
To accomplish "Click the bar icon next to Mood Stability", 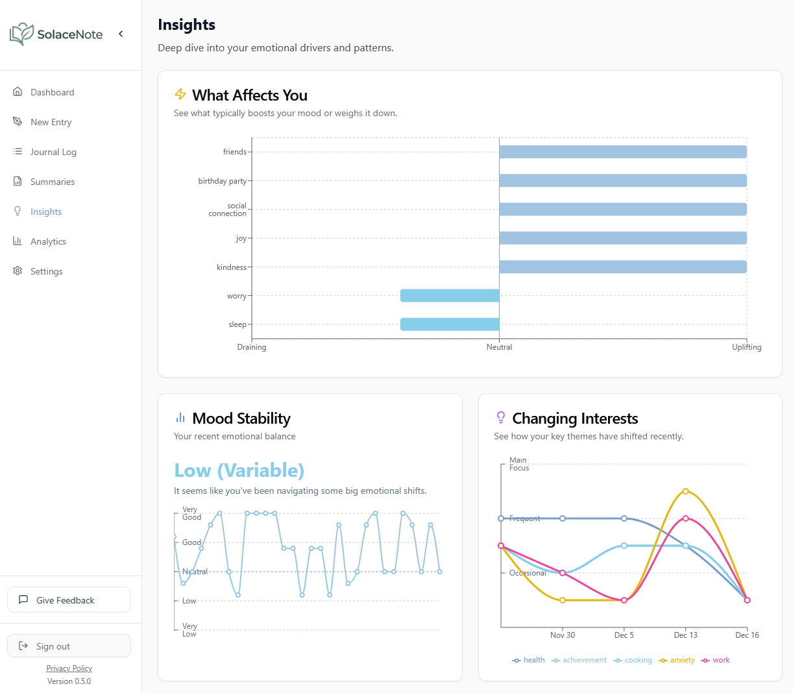I will click(x=180, y=418).
